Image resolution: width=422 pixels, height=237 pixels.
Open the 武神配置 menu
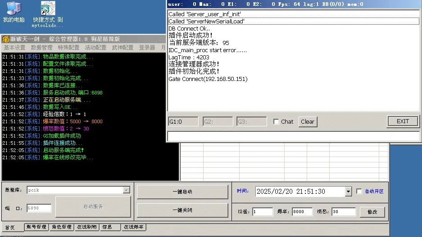[x=123, y=48]
